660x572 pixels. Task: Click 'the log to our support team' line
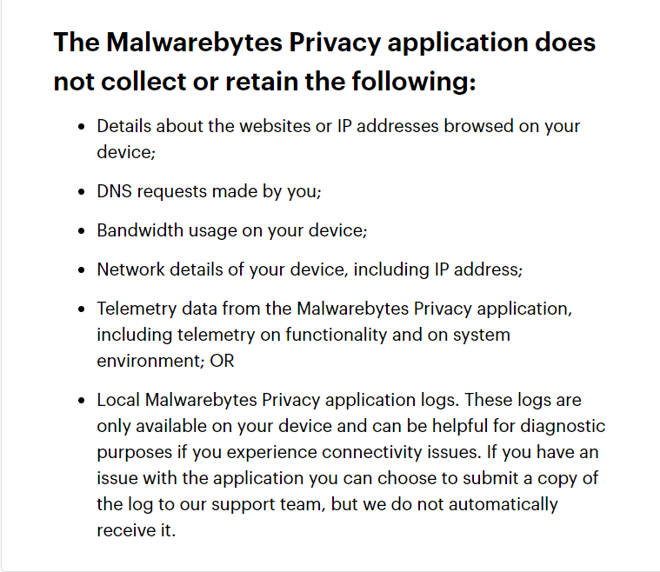327,505
